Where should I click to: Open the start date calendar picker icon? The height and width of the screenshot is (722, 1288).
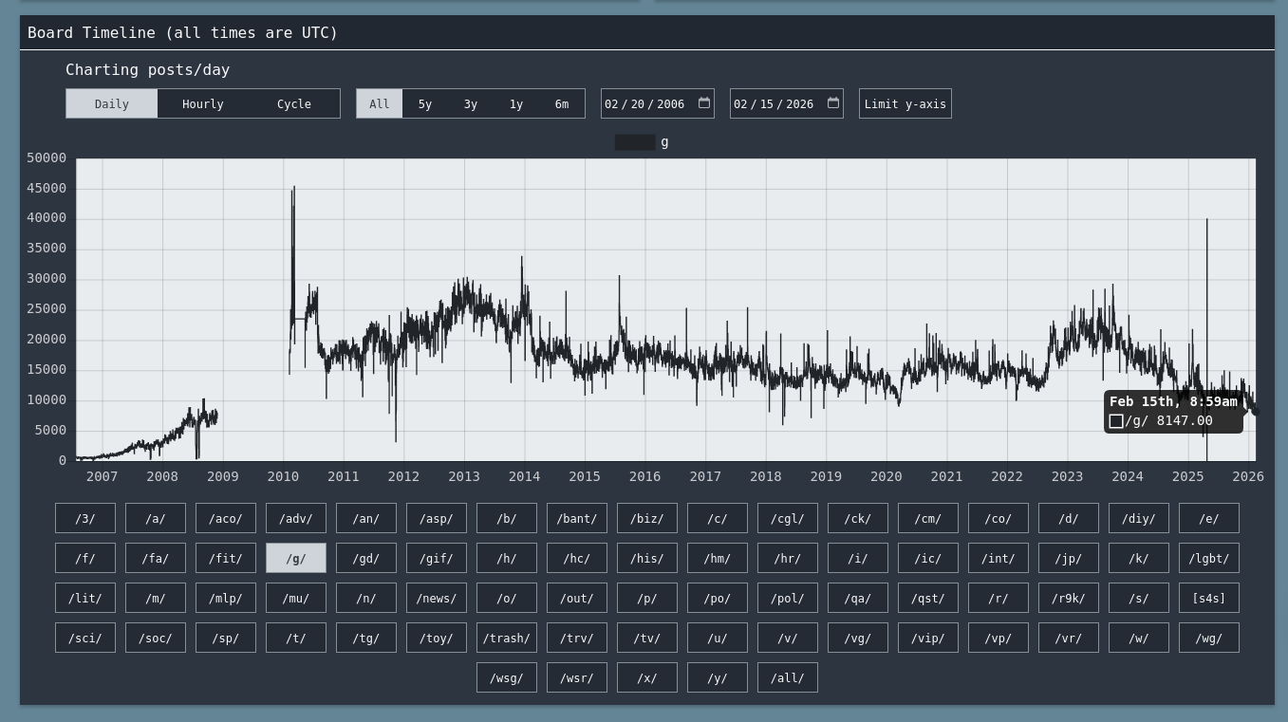point(704,103)
